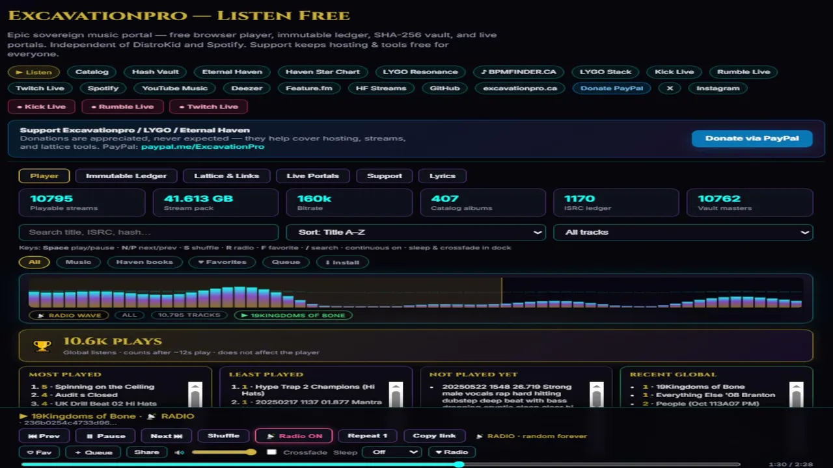Switch to the Live Portals tab
The image size is (833, 468).
coord(312,175)
